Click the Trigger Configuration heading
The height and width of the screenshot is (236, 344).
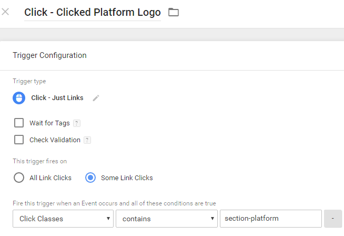[x=49, y=55]
